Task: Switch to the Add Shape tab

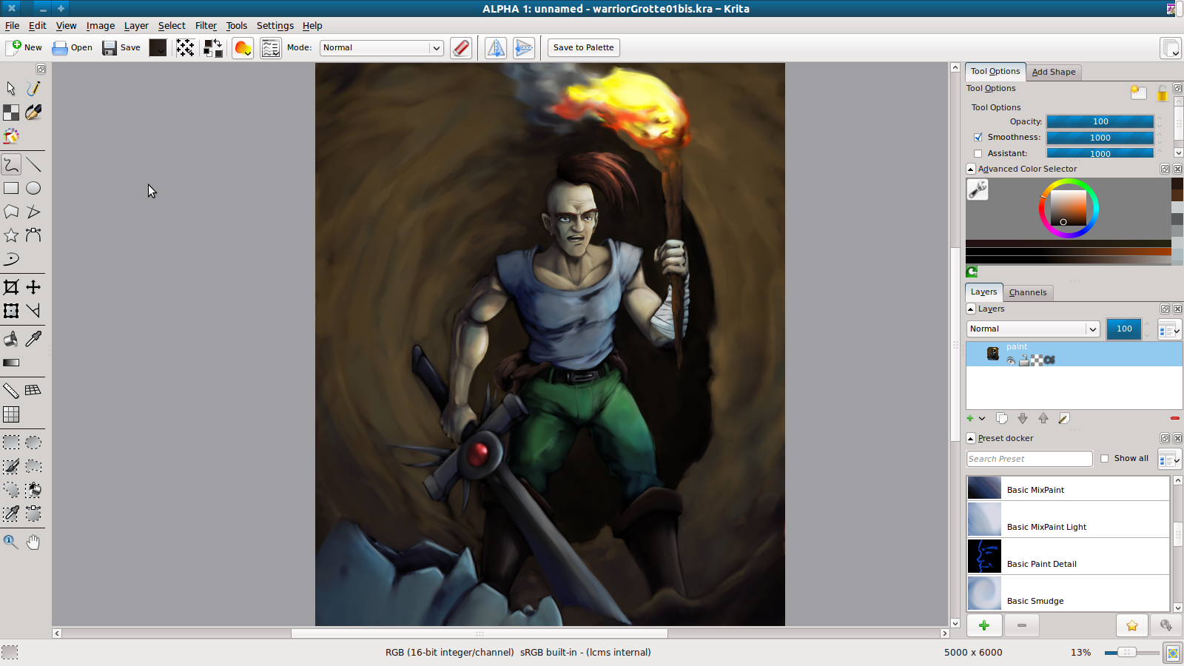Action: pyautogui.click(x=1054, y=73)
